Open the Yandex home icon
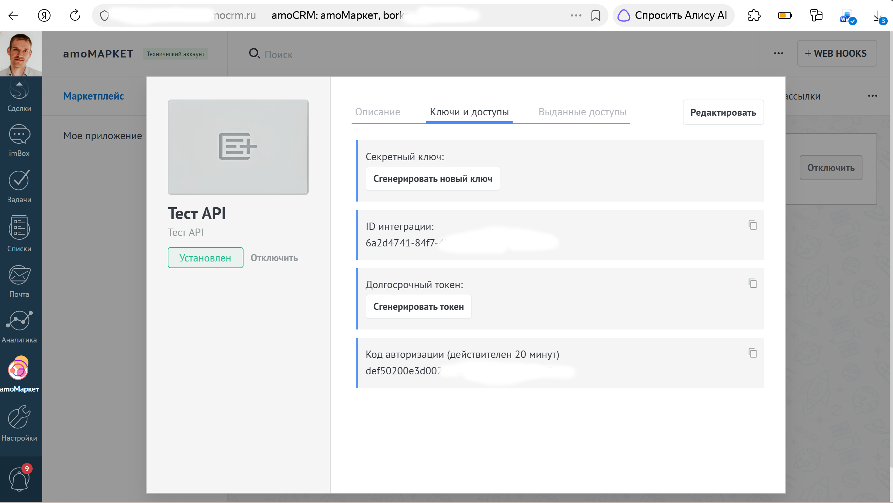Viewport: 893px width, 503px height. 44,15
